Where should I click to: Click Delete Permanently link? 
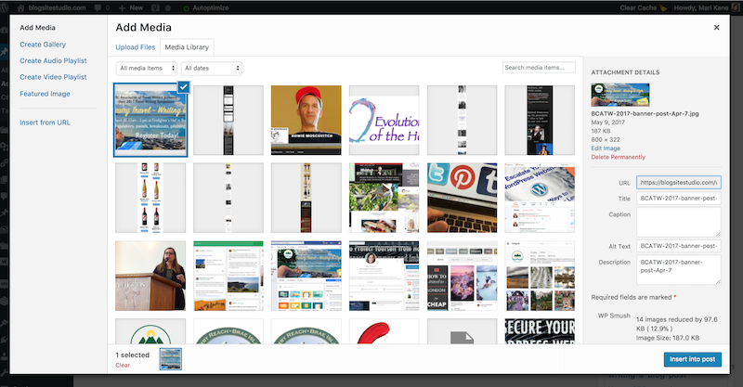click(x=618, y=157)
